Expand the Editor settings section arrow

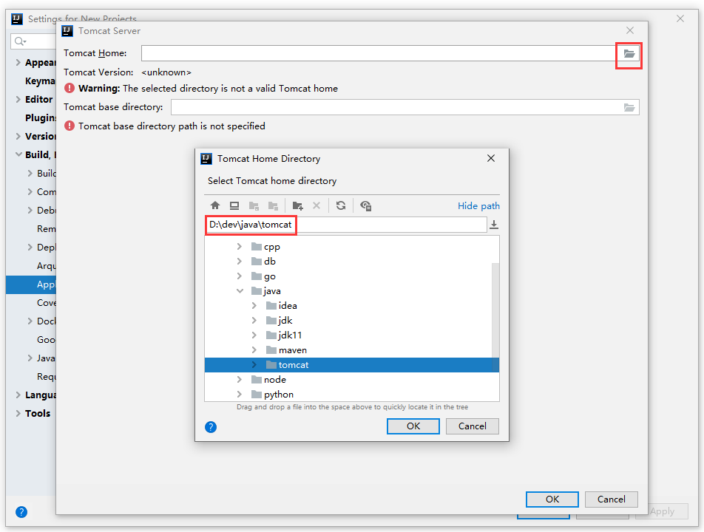coord(18,99)
